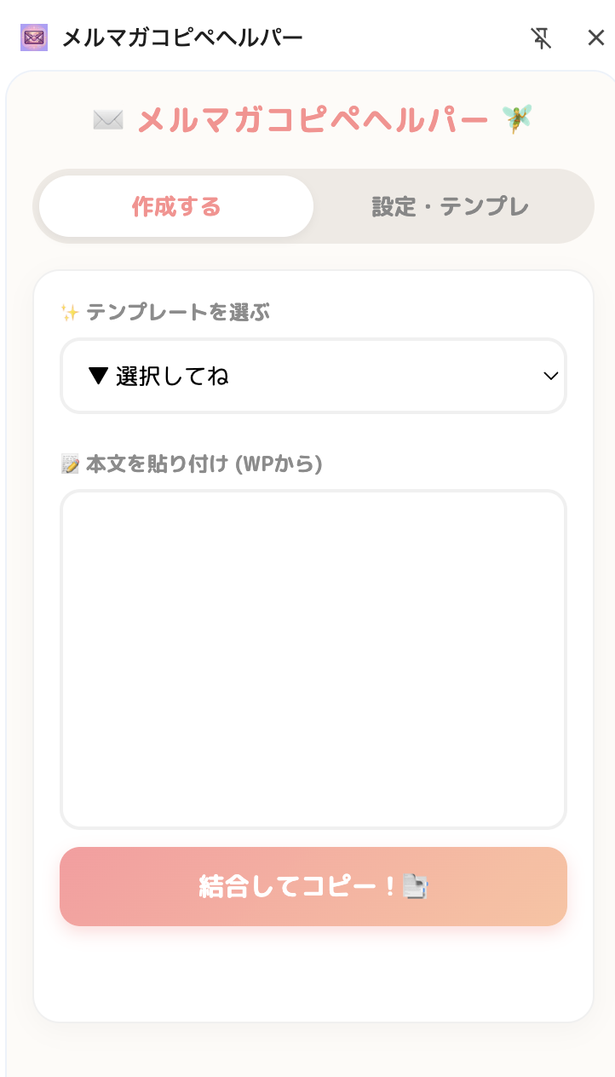Image resolution: width=615 pixels, height=1077 pixels.
Task: Click the envelope extension icon in title bar
Action: 34,37
